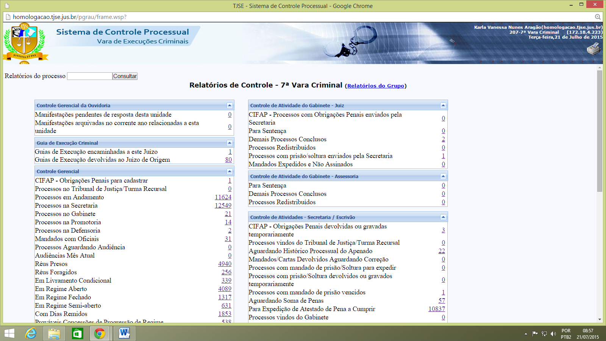Collapse Controle Gerencial da Ouvidoria panel

[229, 105]
